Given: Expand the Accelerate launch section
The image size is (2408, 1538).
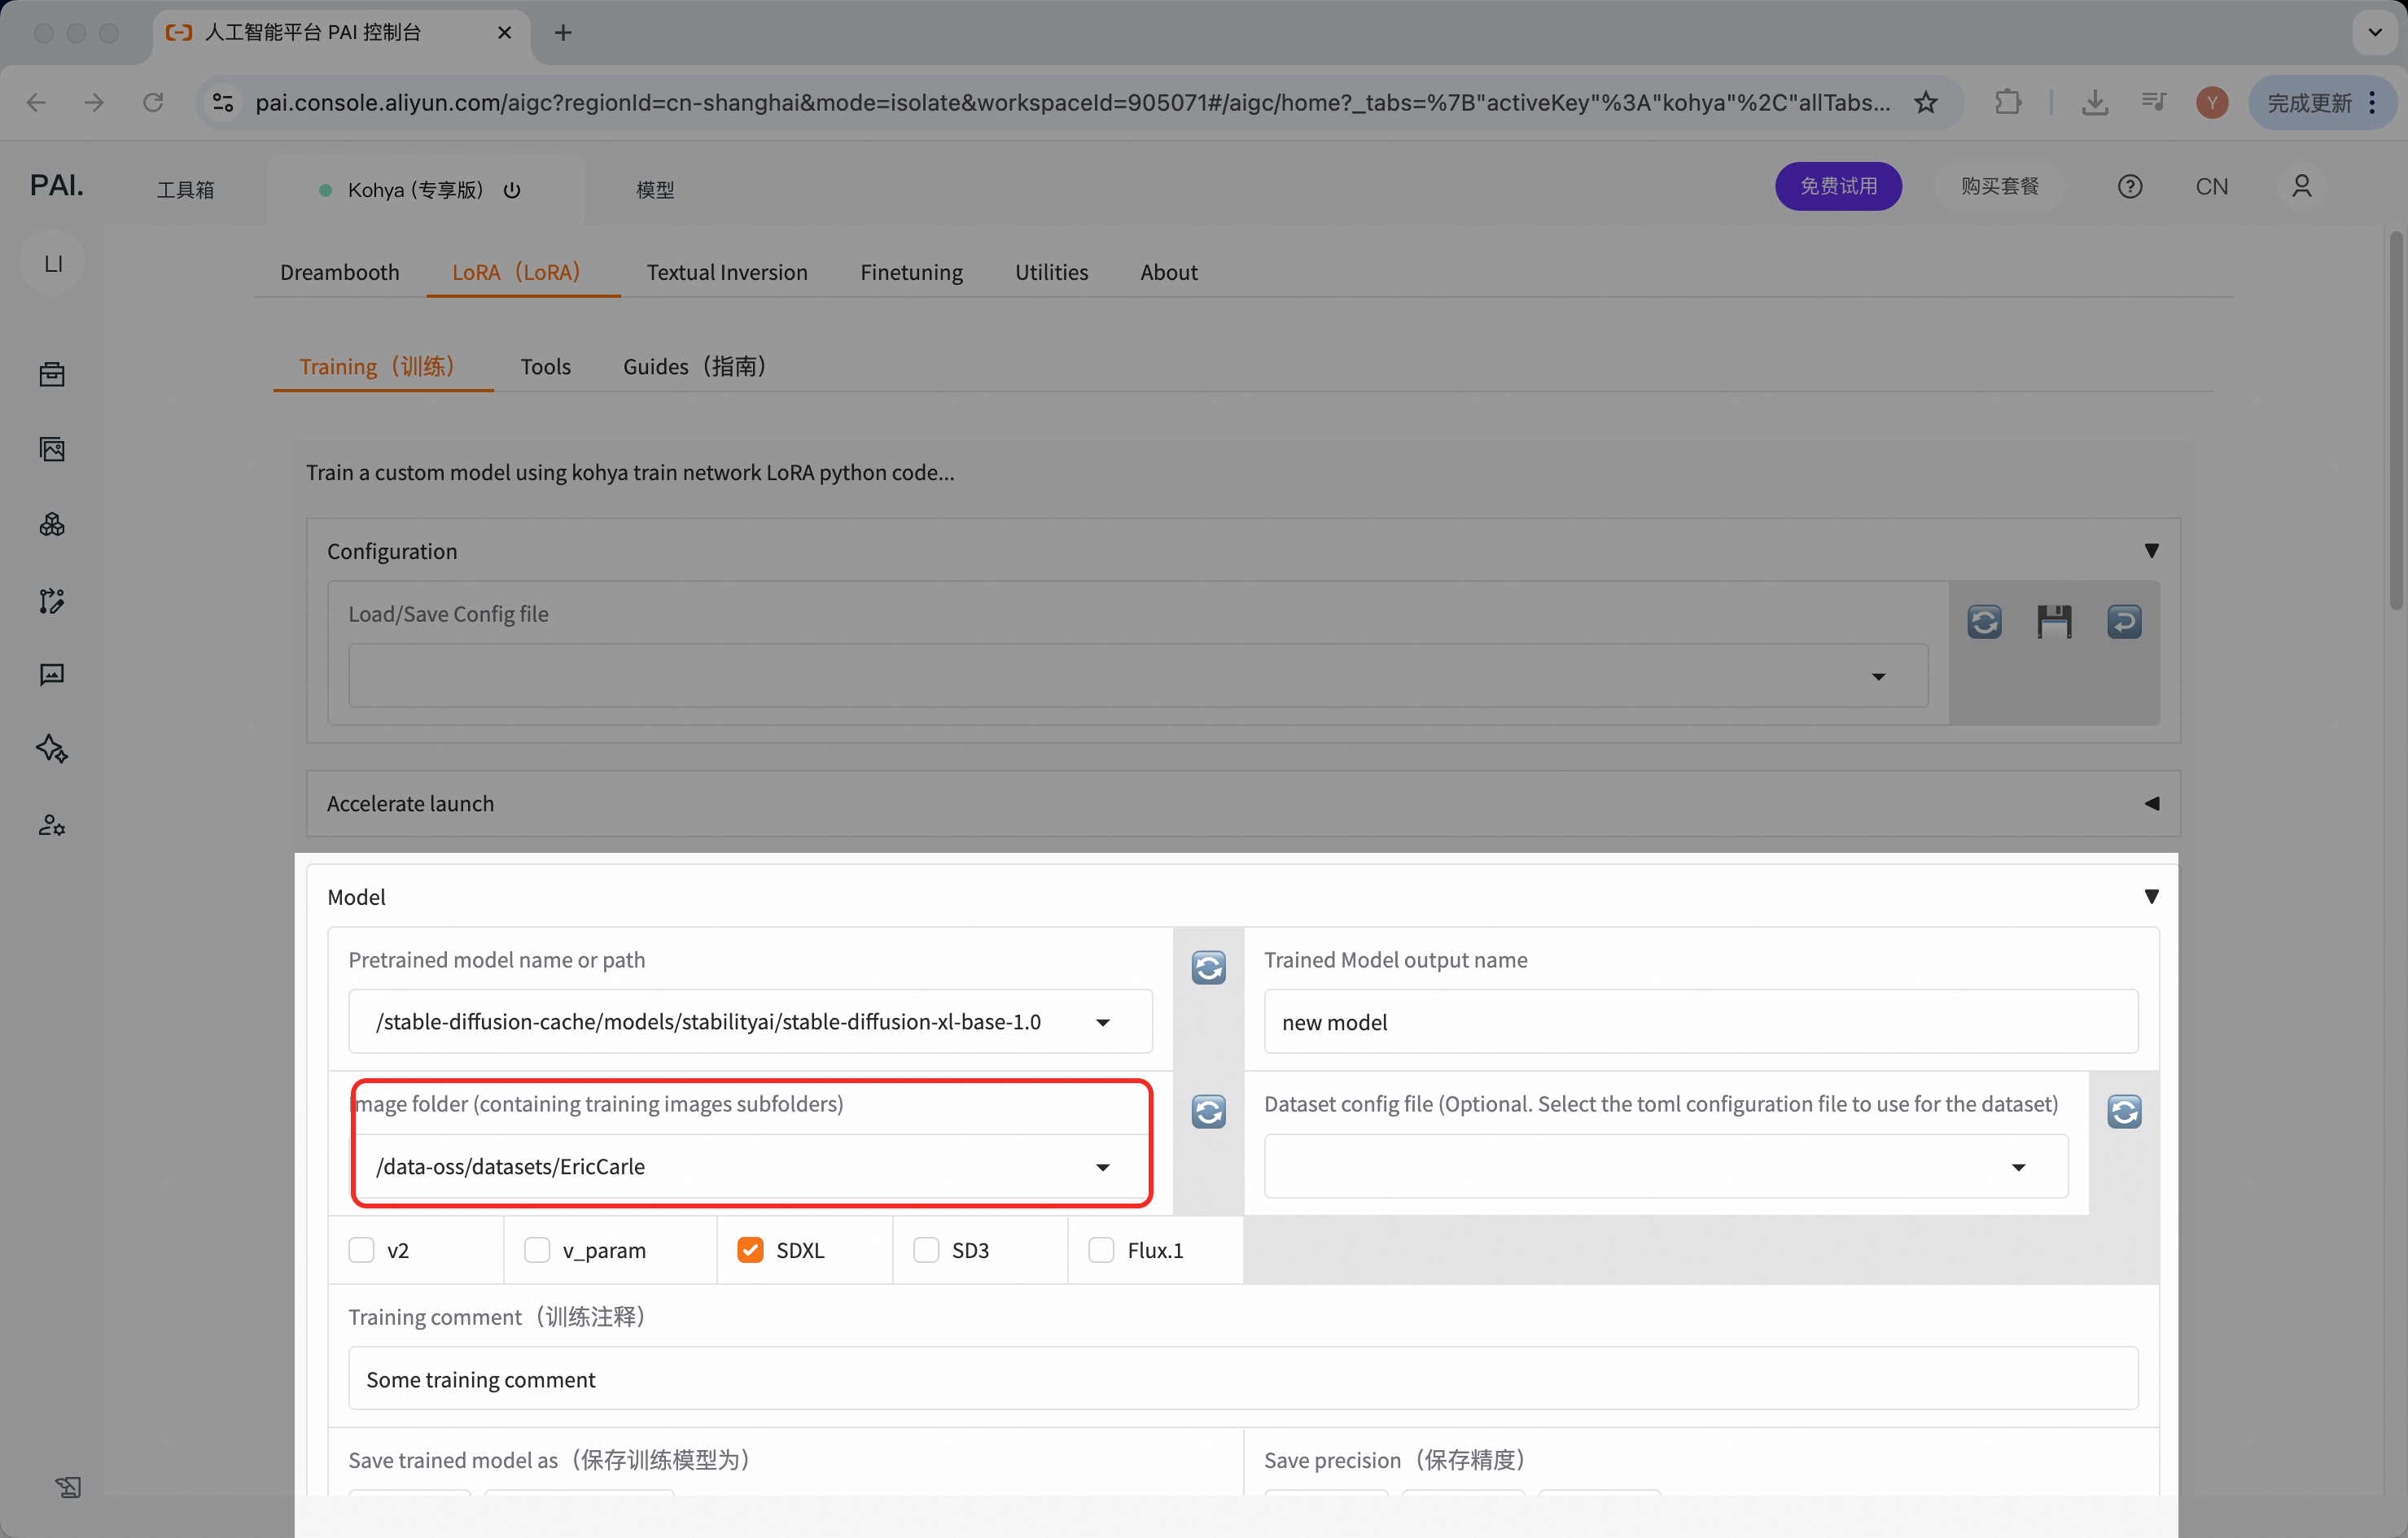Looking at the screenshot, I should tap(2151, 803).
